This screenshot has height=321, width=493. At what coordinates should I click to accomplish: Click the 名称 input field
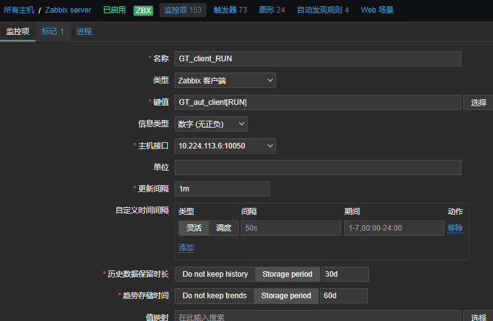[318, 59]
